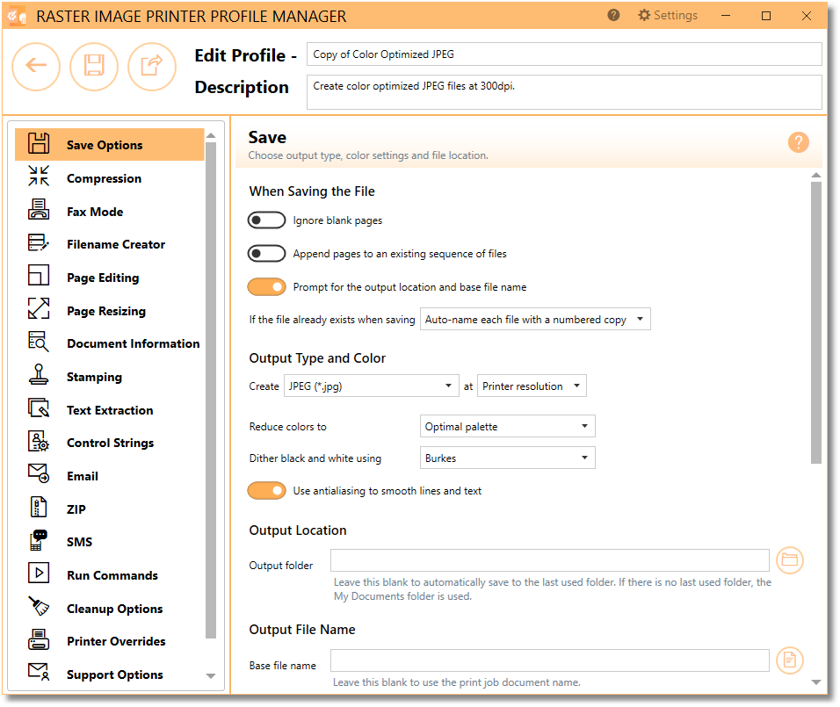Image resolution: width=840 pixels, height=707 pixels.
Task: Click the ZIP file icon
Action: click(x=39, y=507)
